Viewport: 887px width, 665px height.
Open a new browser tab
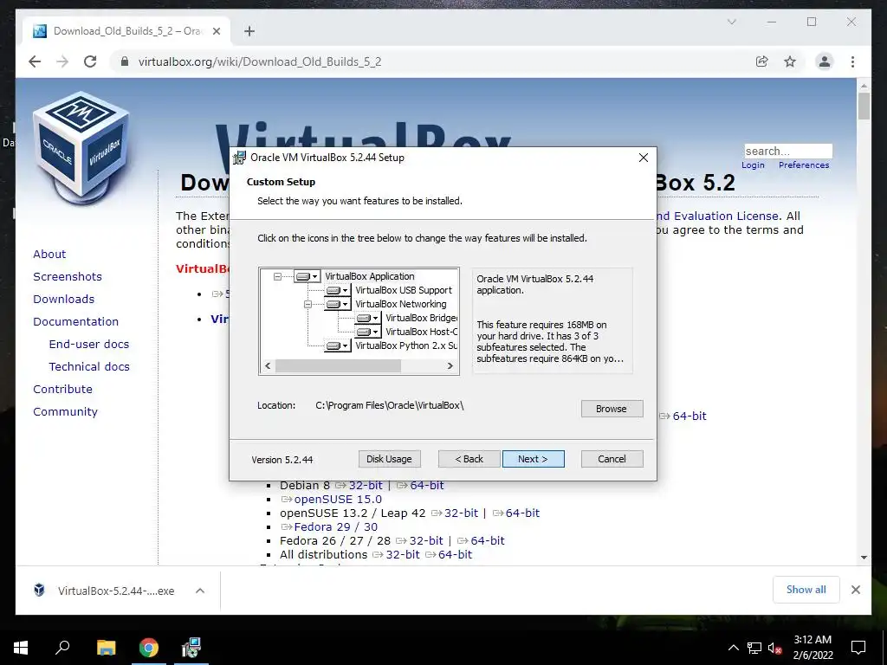[x=249, y=31]
